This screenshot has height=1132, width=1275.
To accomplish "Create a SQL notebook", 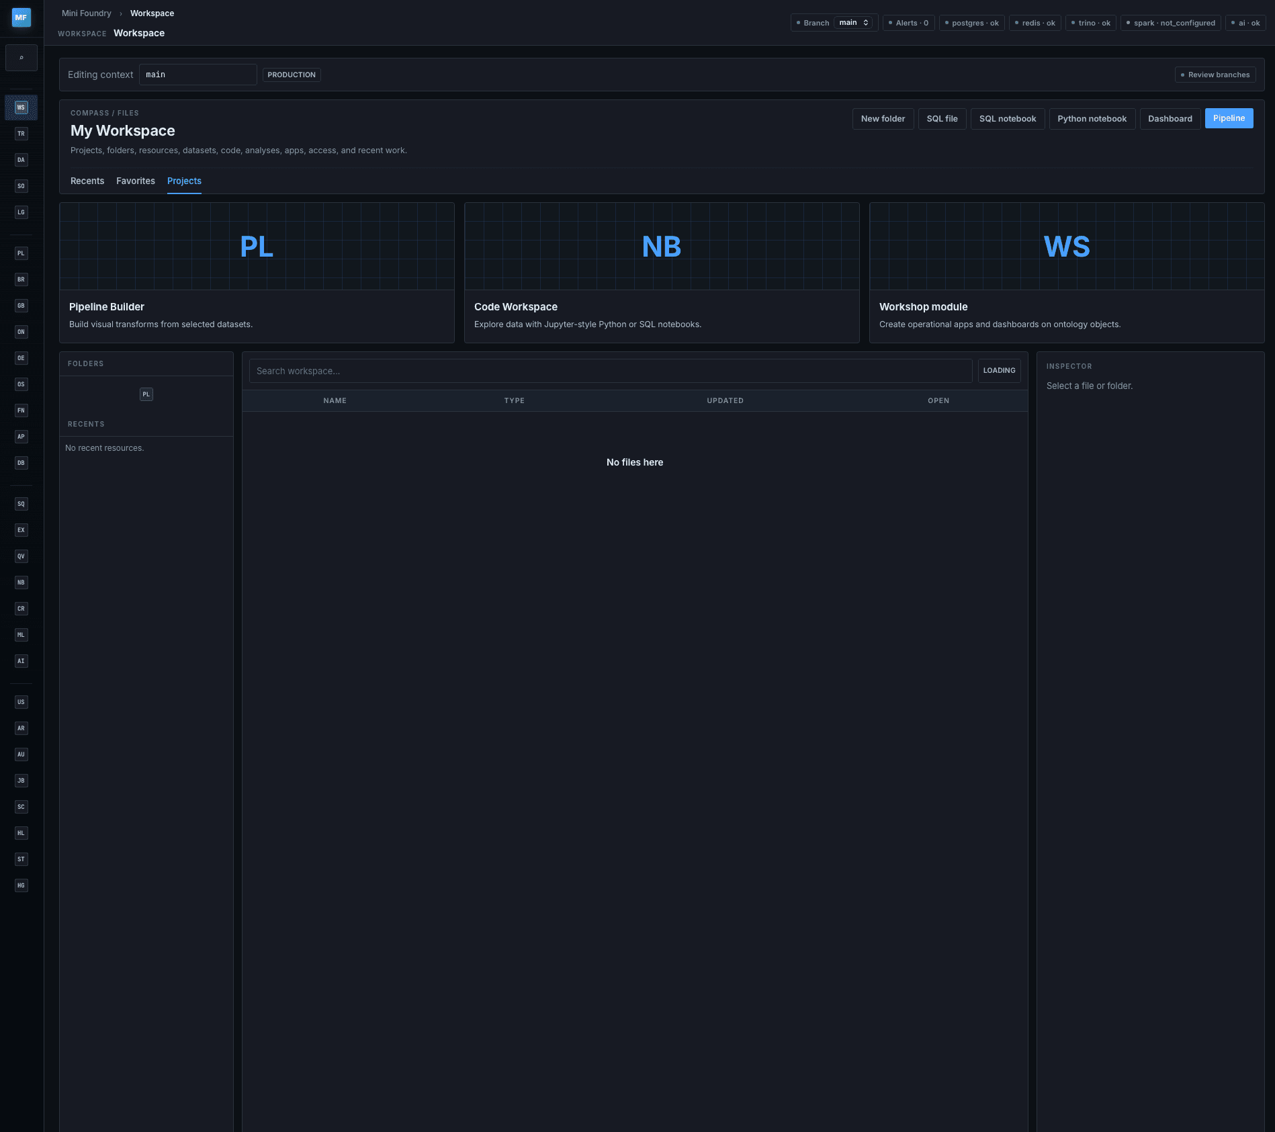I will (1007, 118).
